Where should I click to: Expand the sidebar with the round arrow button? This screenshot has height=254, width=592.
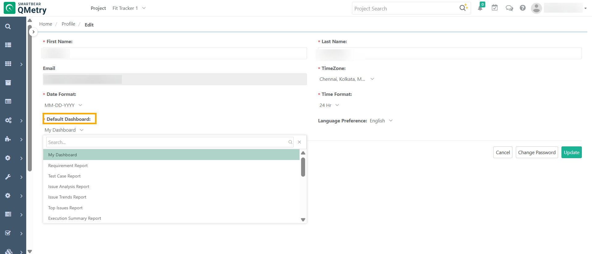[x=33, y=32]
